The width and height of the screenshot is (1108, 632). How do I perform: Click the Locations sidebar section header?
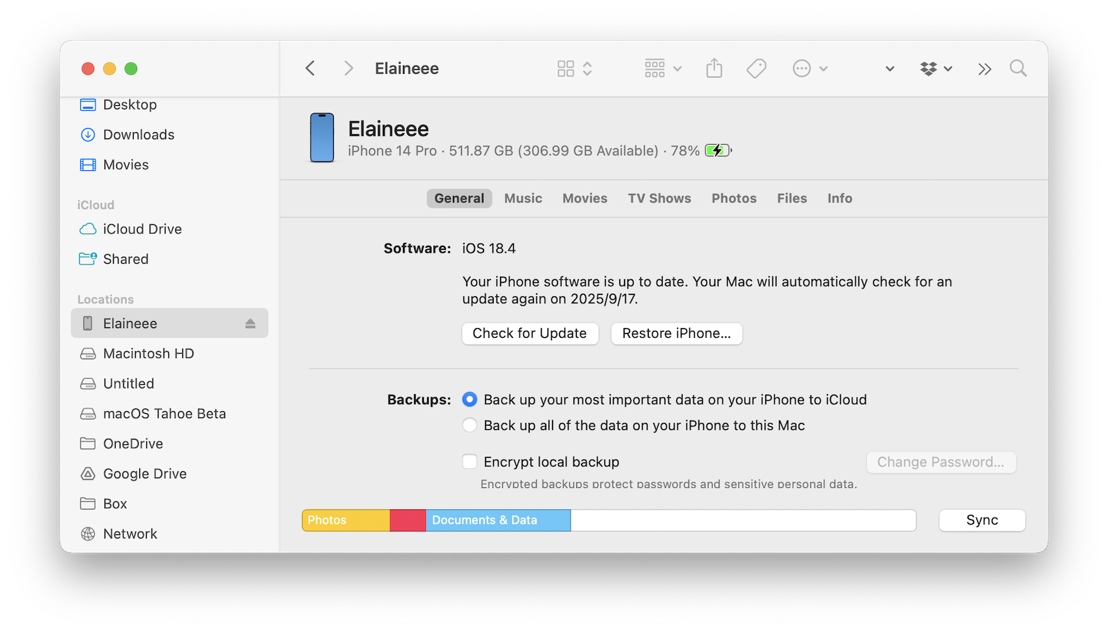[x=105, y=300]
